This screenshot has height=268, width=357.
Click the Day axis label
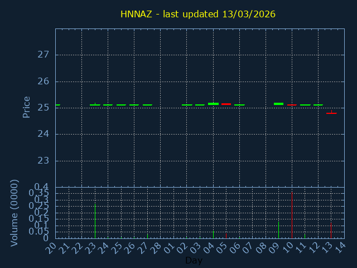tap(194, 260)
